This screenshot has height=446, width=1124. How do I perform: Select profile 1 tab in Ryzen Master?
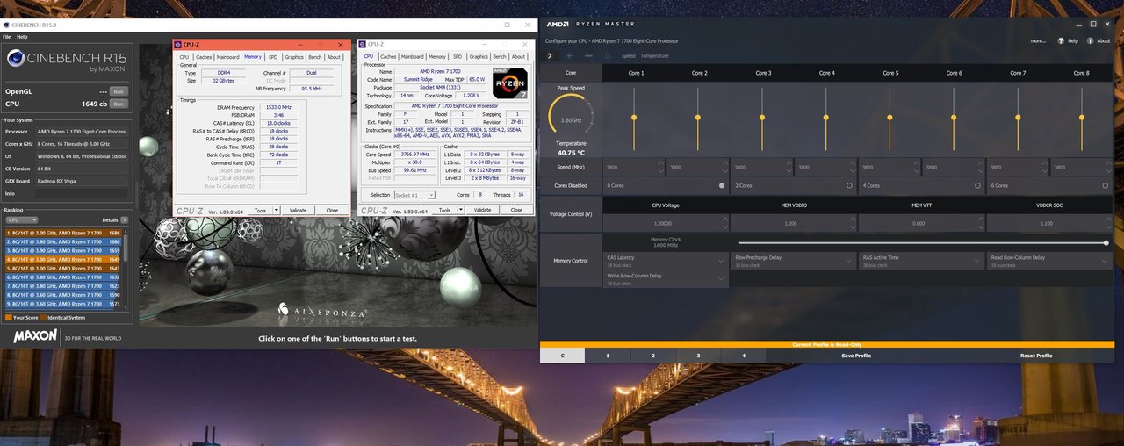pos(608,356)
